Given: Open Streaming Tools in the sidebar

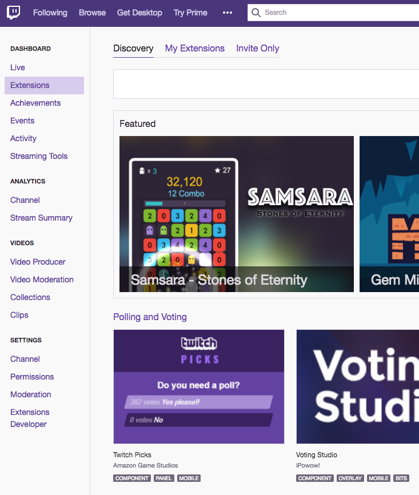Looking at the screenshot, I should [39, 156].
